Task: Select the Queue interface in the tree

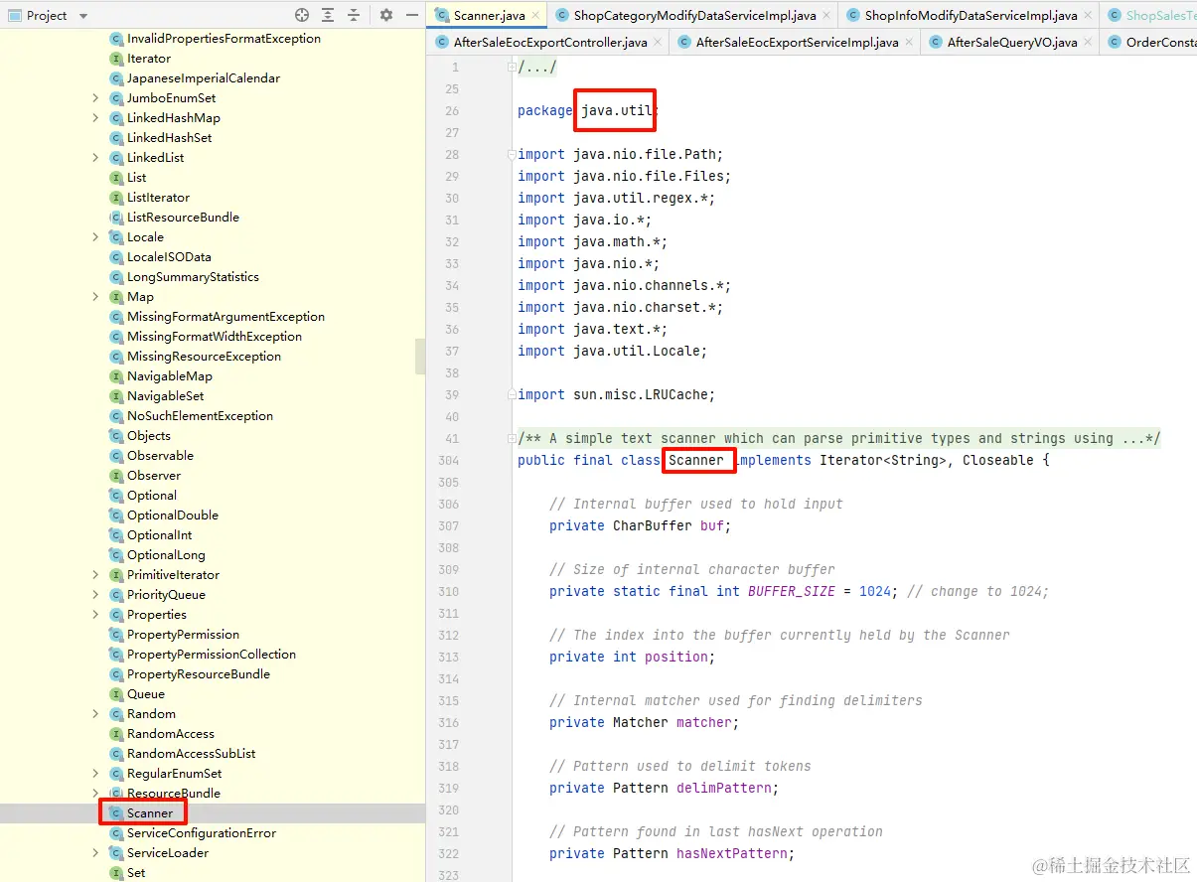Action: [x=145, y=694]
